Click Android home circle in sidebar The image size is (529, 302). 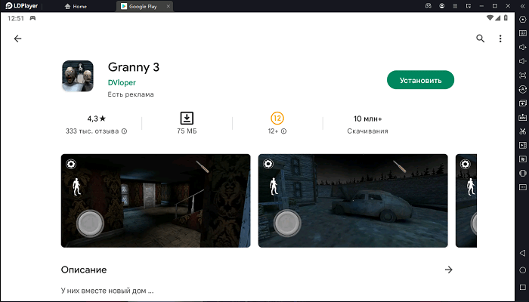[x=523, y=270]
